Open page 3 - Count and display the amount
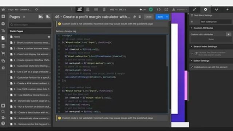 click(30, 54)
